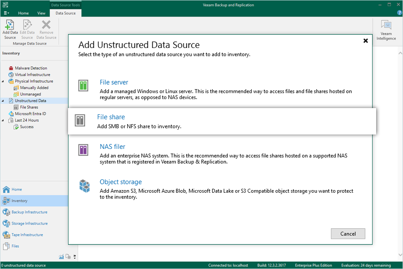Open the View ribbon tab

(x=41, y=13)
